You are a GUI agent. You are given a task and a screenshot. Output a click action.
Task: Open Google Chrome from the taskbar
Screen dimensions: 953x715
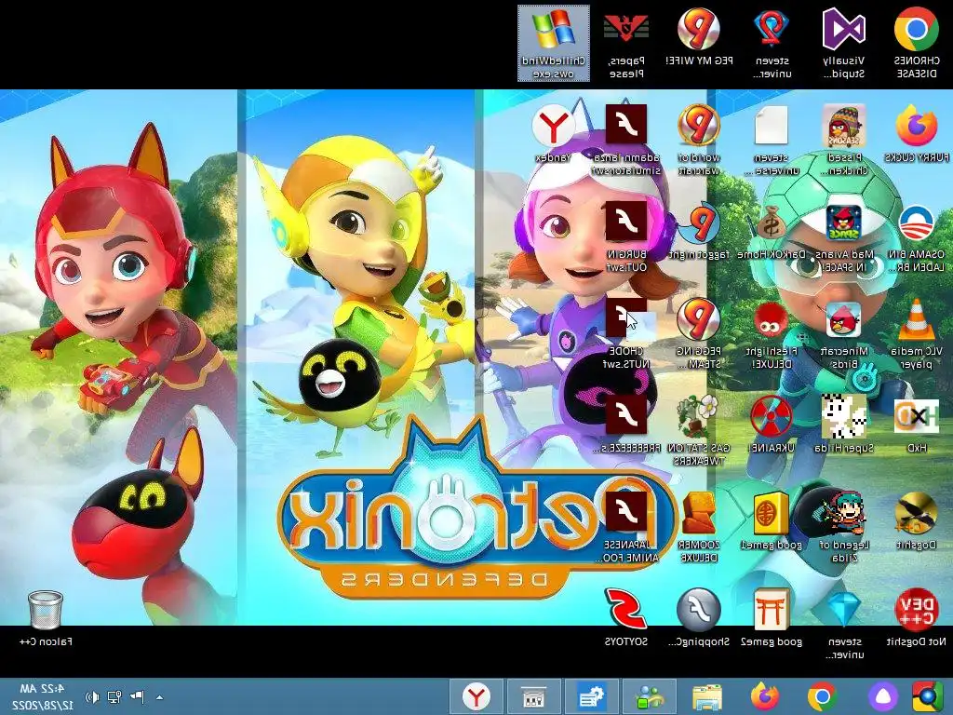pyautogui.click(x=822, y=696)
